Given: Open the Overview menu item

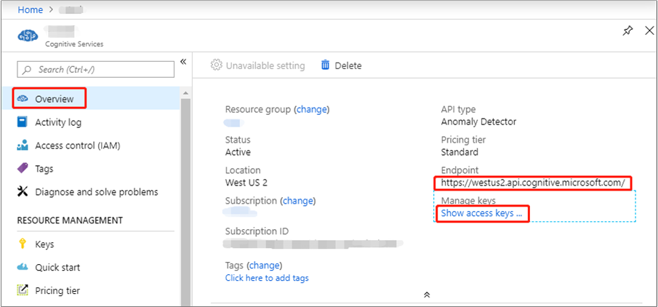Looking at the screenshot, I should [92, 99].
